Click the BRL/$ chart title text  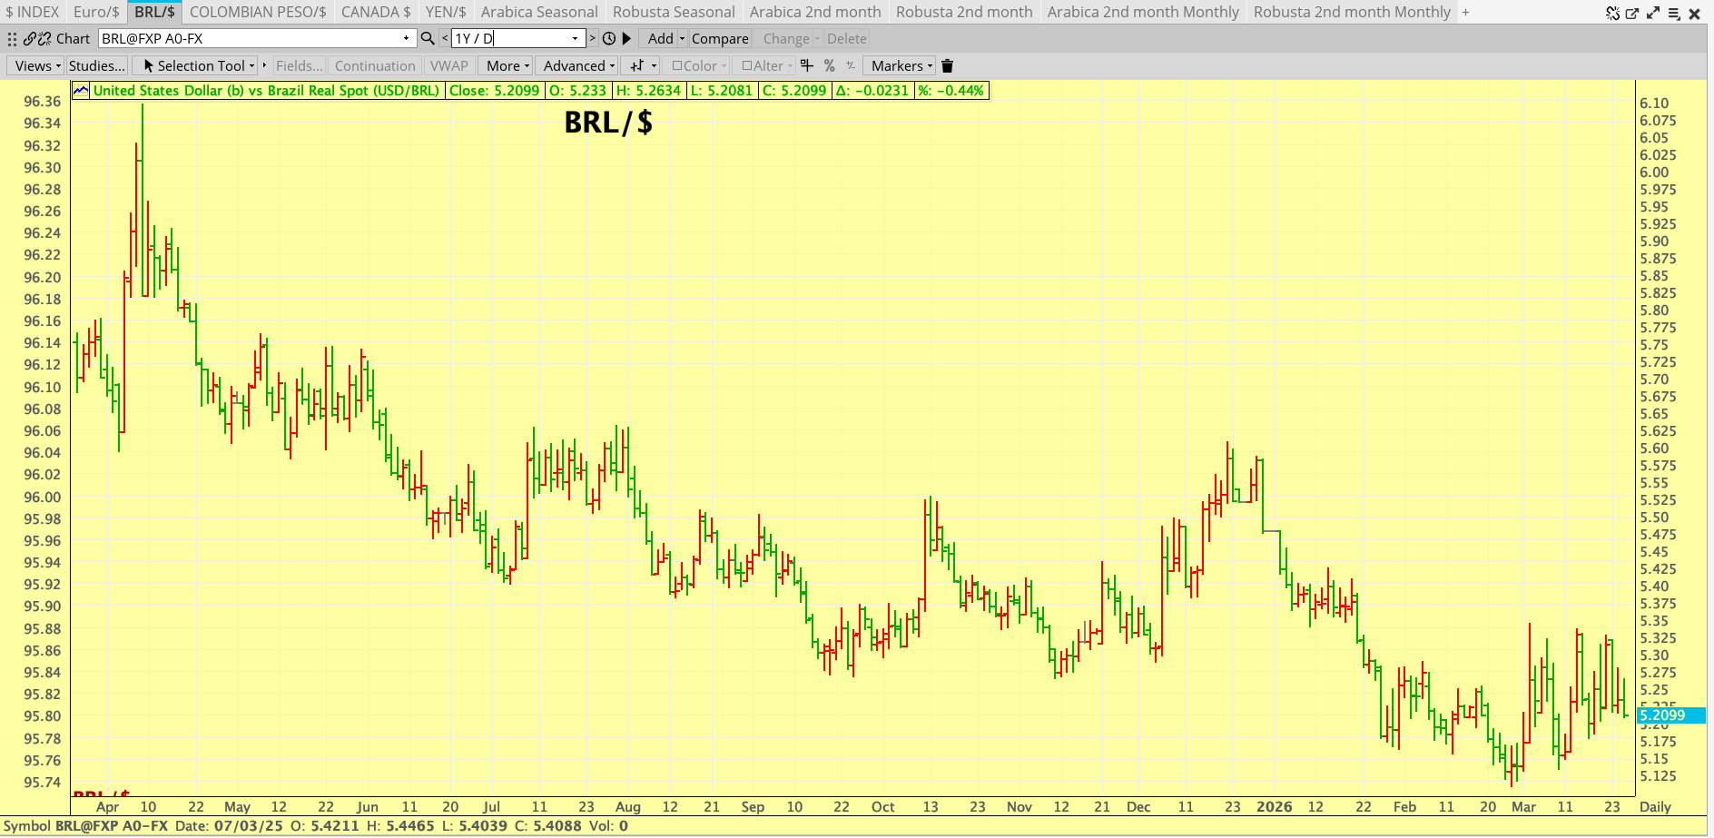[x=608, y=123]
